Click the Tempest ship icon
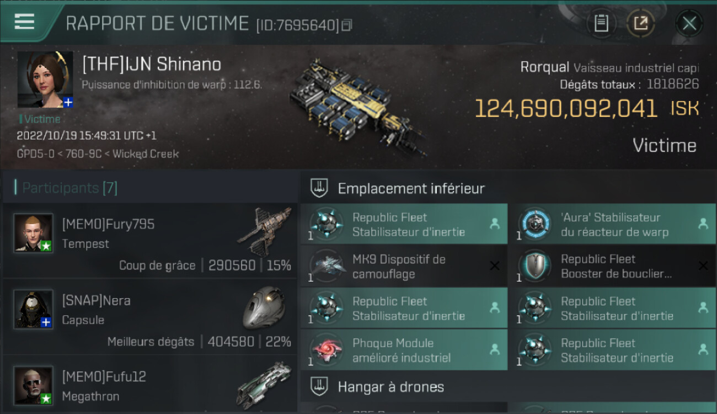This screenshot has width=717, height=414. click(x=264, y=232)
